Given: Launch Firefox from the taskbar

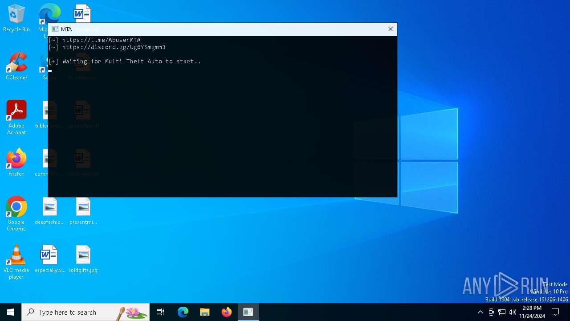Looking at the screenshot, I should point(227,312).
